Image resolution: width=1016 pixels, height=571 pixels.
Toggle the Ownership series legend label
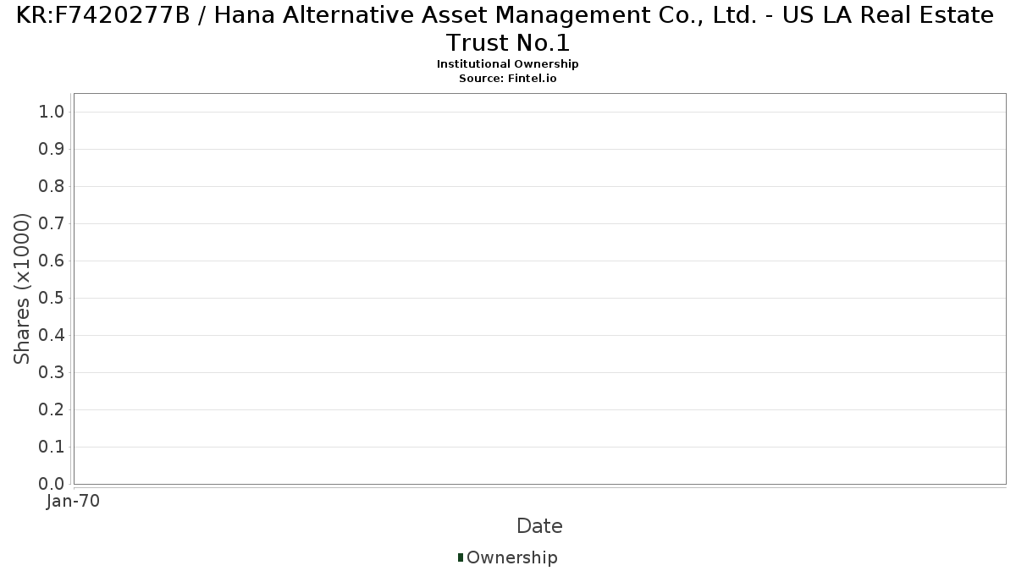click(512, 557)
